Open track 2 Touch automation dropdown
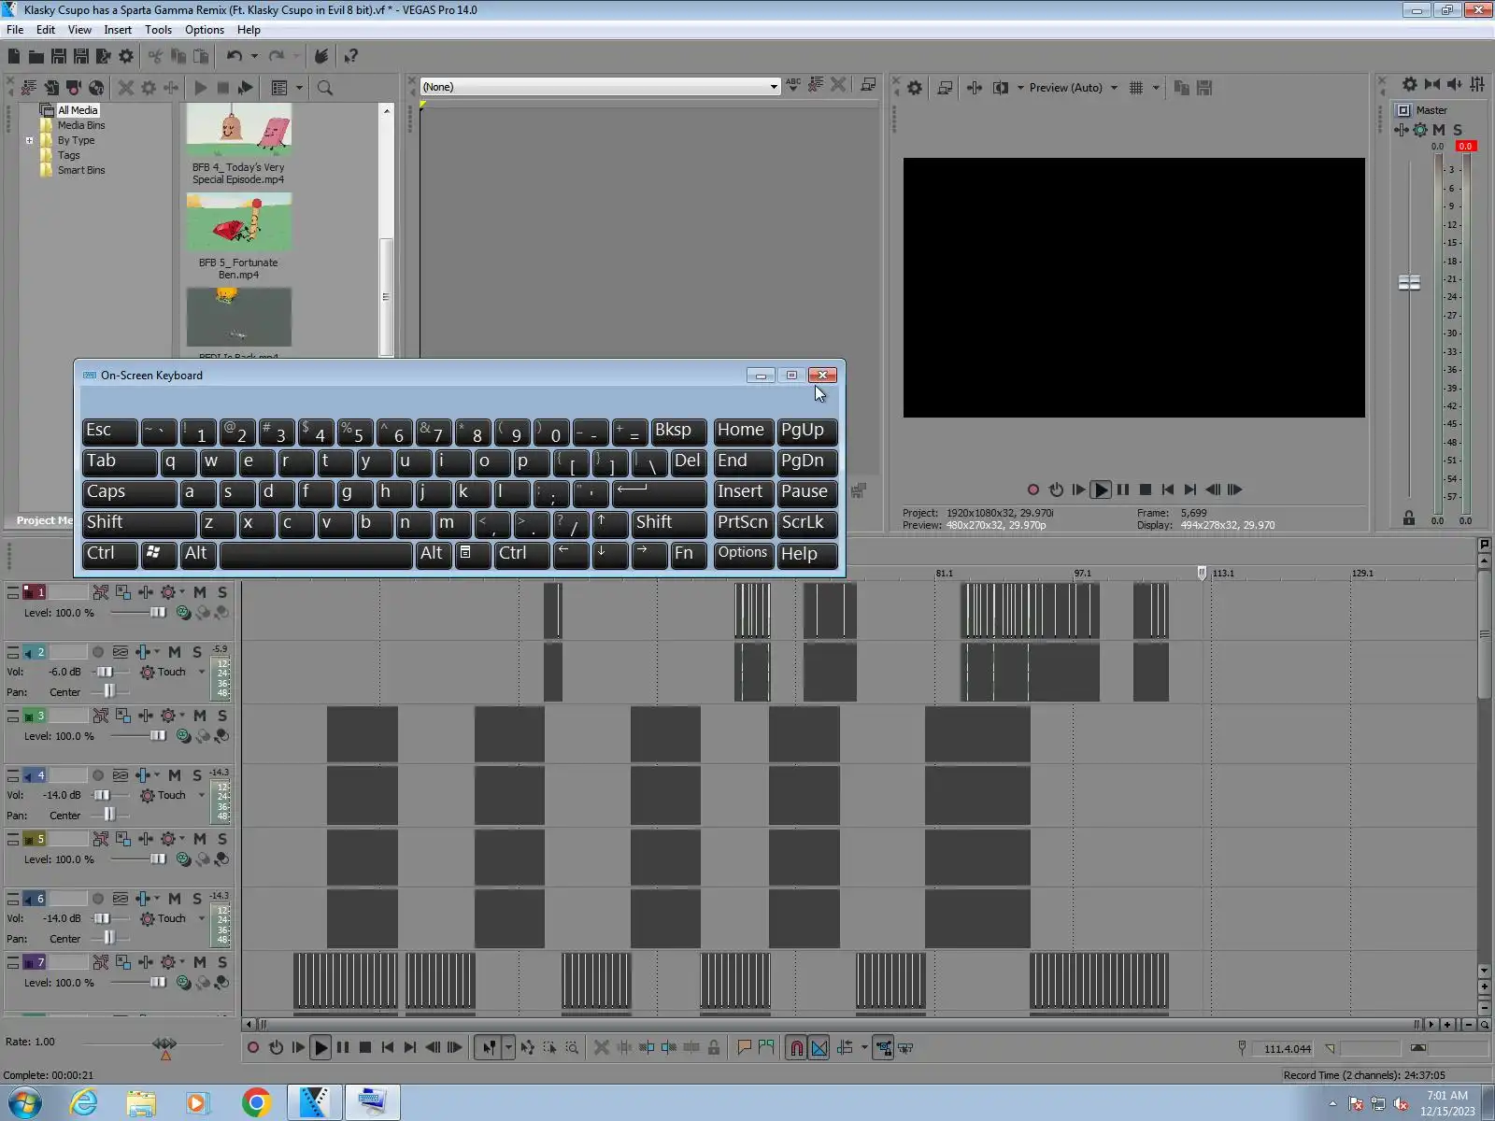The image size is (1495, 1121). [202, 672]
